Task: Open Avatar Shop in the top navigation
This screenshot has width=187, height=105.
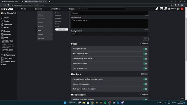Action: click(56, 9)
